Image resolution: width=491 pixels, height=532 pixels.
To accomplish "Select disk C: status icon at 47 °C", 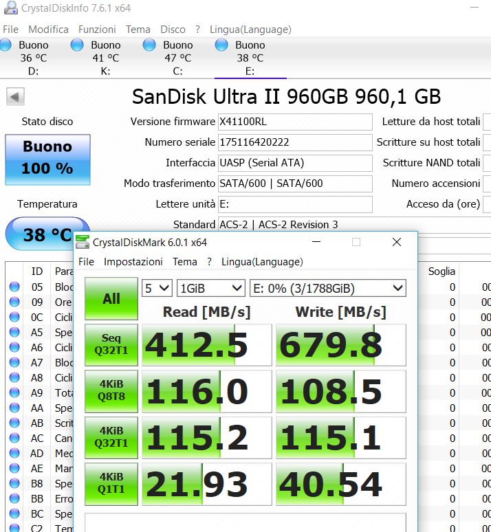I will (149, 45).
